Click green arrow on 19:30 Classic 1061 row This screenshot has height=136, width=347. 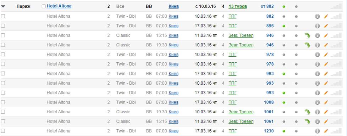[x=307, y=112]
